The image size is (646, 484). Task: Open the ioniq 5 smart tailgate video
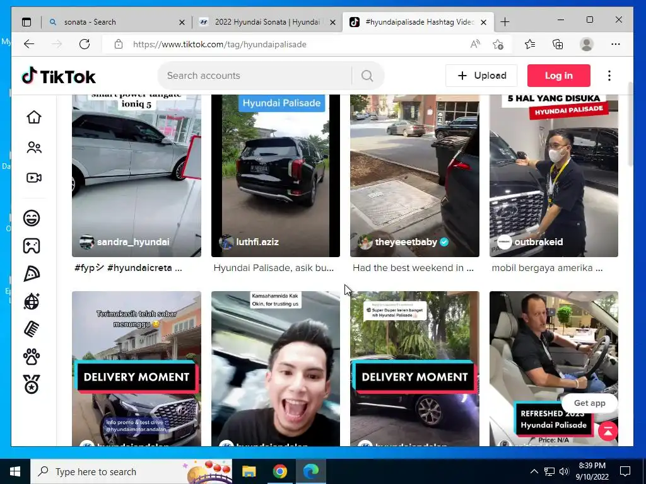136,176
